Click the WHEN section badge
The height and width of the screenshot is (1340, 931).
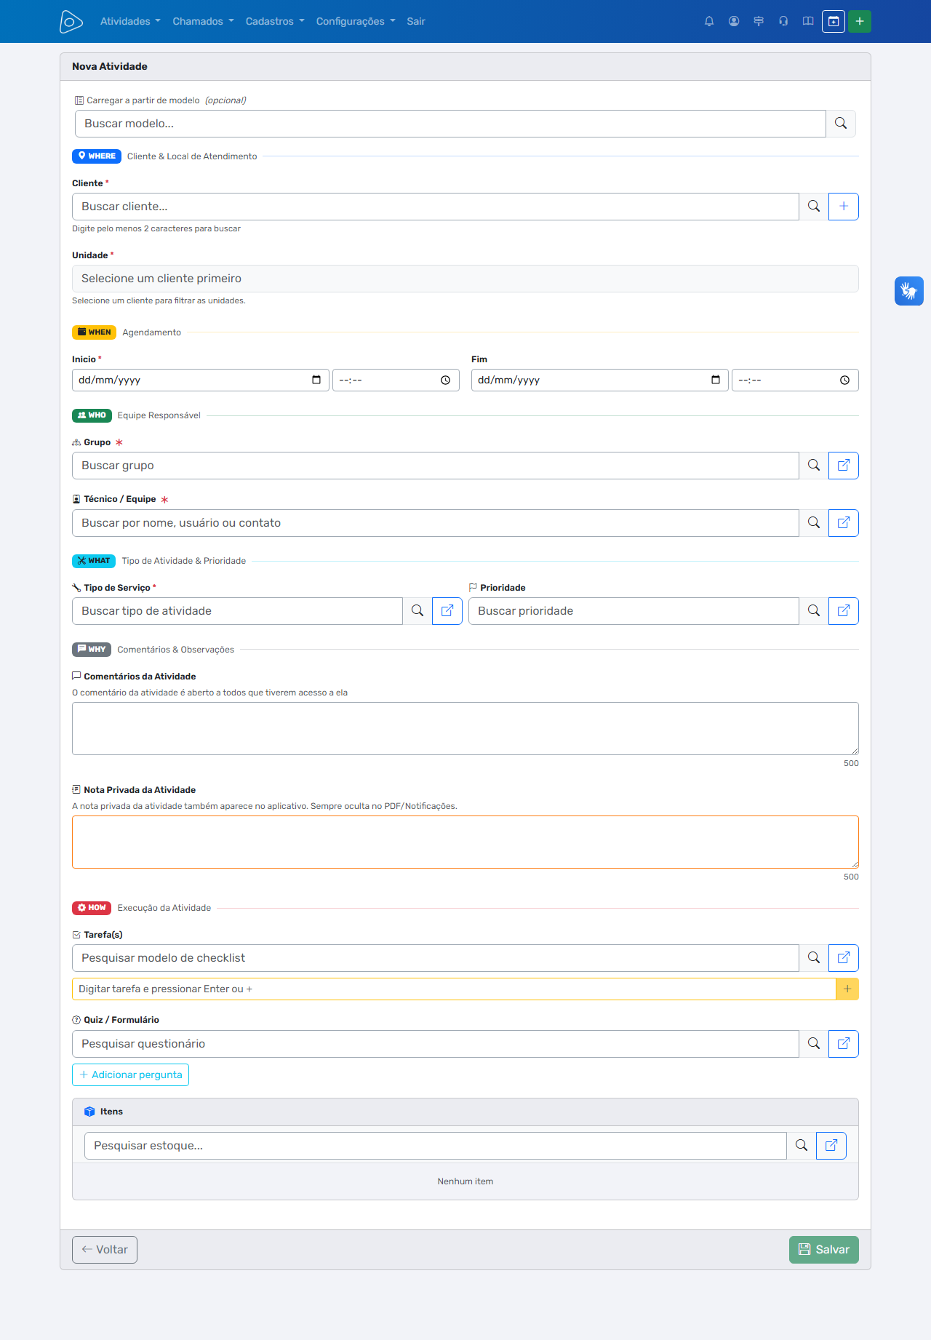(95, 332)
